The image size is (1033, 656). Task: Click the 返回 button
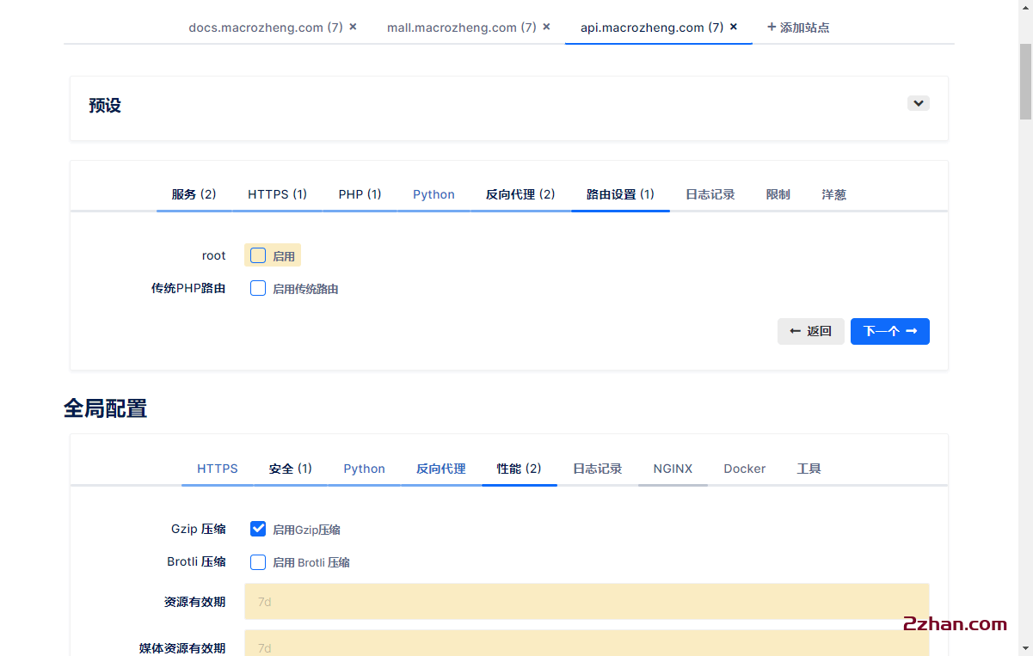810,331
